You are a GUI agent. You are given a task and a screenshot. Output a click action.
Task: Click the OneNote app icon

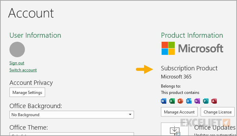tap(197, 101)
